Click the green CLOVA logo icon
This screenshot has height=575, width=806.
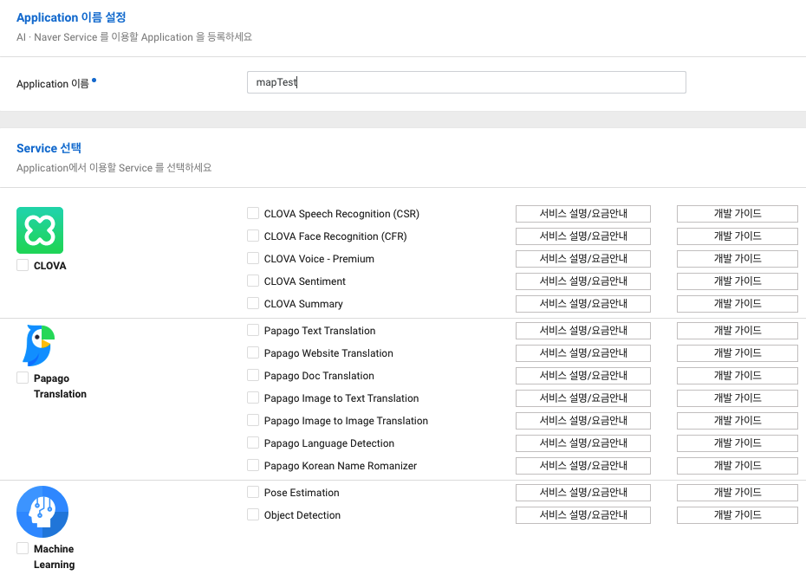(x=40, y=230)
